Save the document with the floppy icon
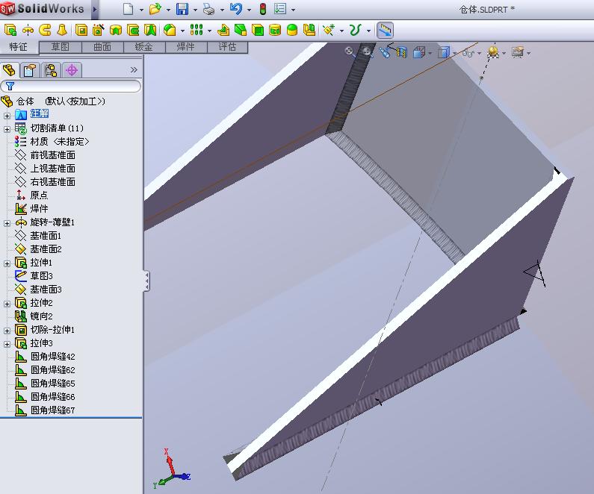594x494 pixels. [182, 9]
